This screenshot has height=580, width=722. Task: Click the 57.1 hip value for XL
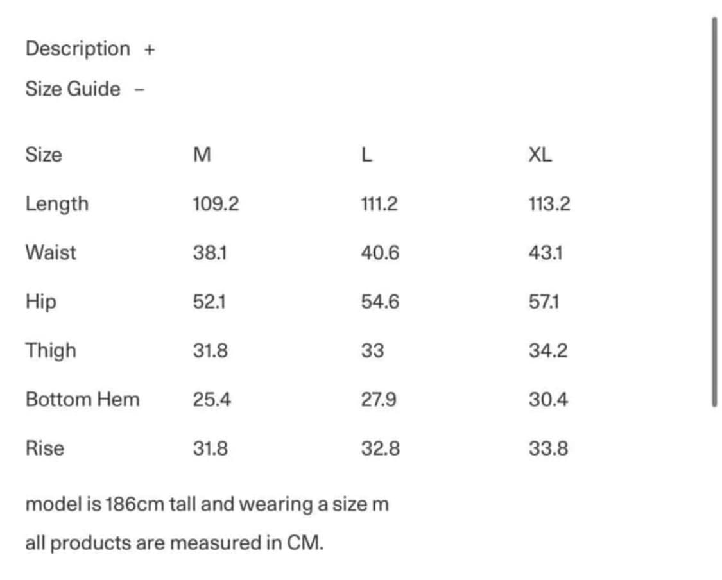click(x=544, y=302)
